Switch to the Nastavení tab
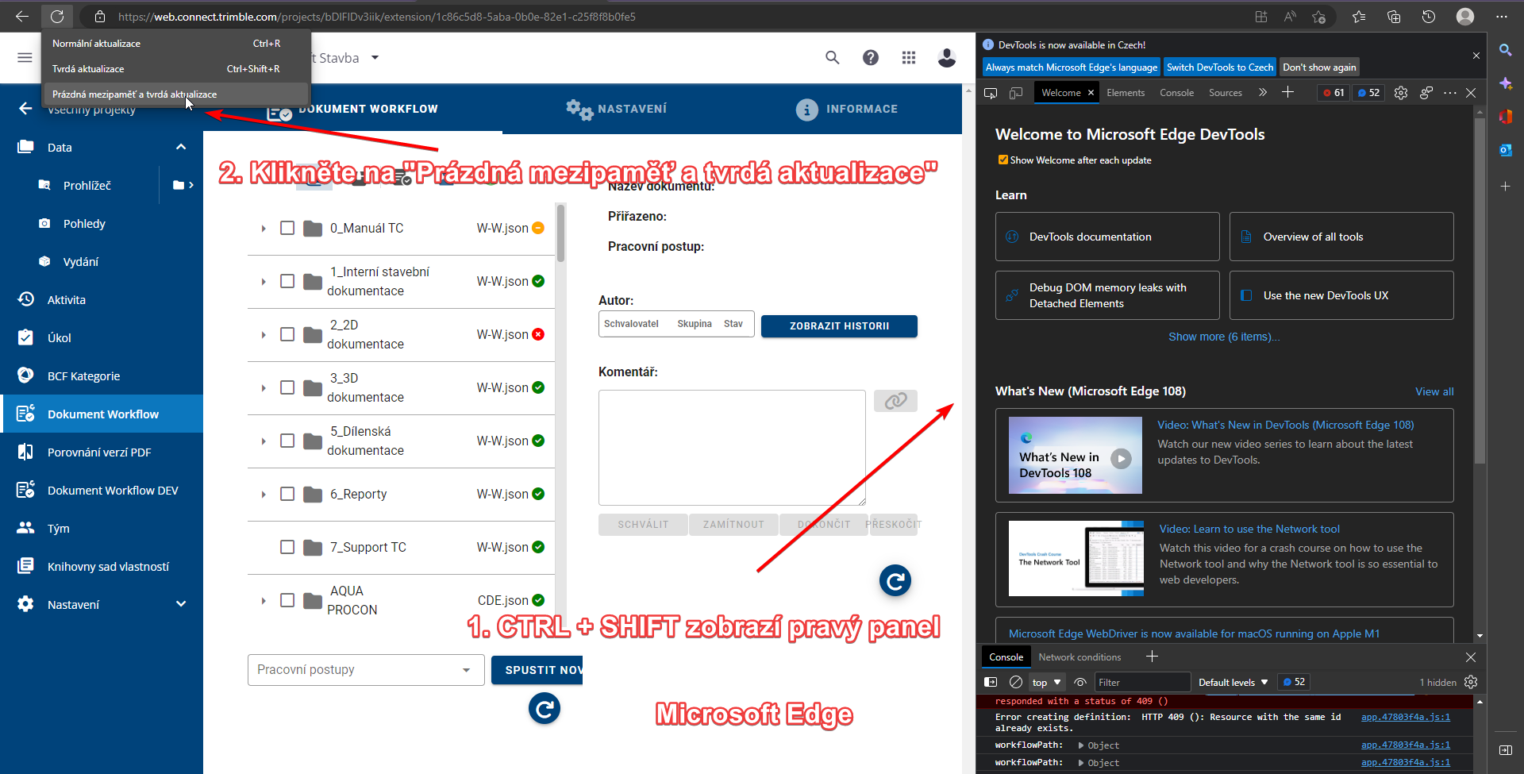 pyautogui.click(x=617, y=109)
